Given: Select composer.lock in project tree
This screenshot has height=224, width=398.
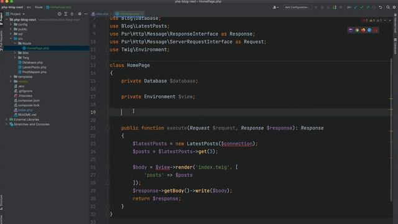Looking at the screenshot, I should coord(27,105).
